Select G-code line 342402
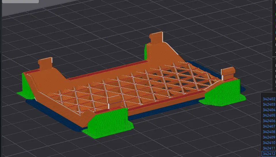This screenshot has width=276, height=157. [x=269, y=99]
